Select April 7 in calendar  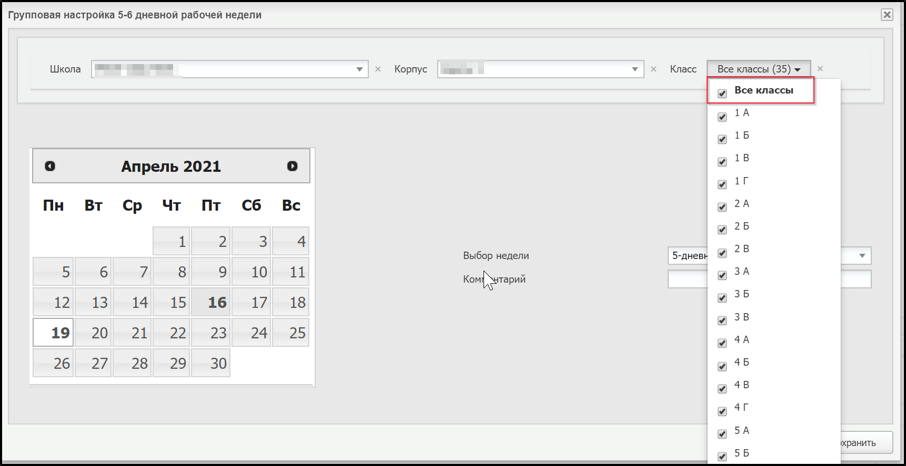click(132, 272)
